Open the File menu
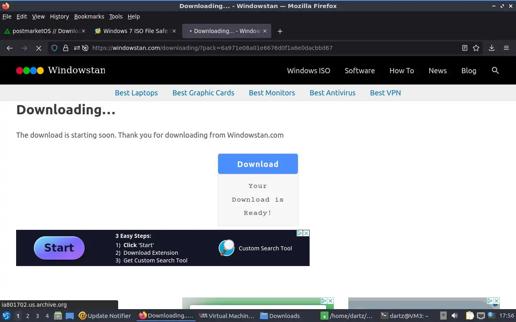This screenshot has height=322, width=516. click(7, 17)
